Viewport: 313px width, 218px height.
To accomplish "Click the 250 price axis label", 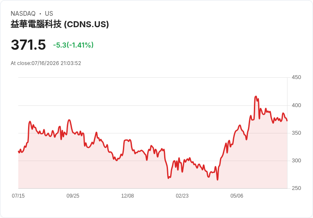I will (296, 188).
